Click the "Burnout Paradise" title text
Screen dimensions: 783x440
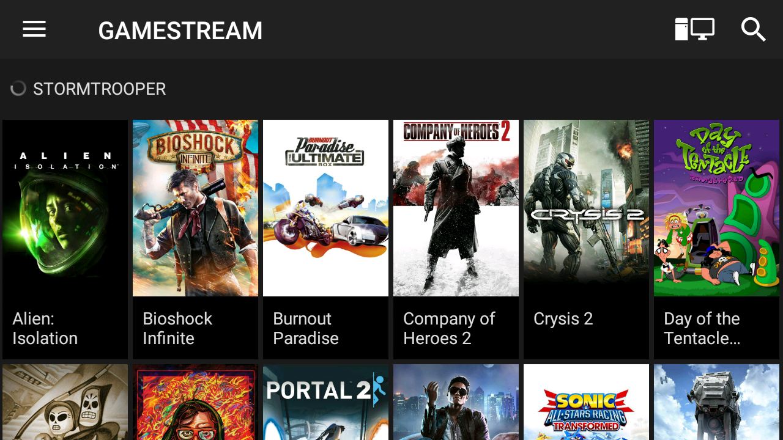306,328
